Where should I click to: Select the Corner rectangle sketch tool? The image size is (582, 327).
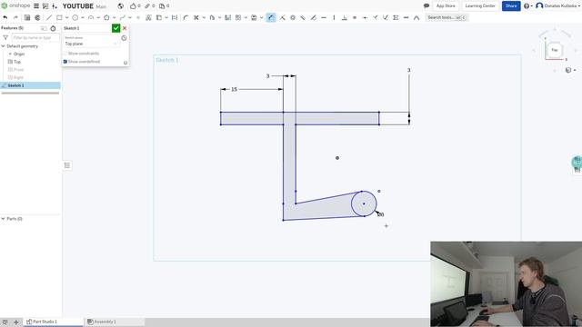tap(59, 17)
